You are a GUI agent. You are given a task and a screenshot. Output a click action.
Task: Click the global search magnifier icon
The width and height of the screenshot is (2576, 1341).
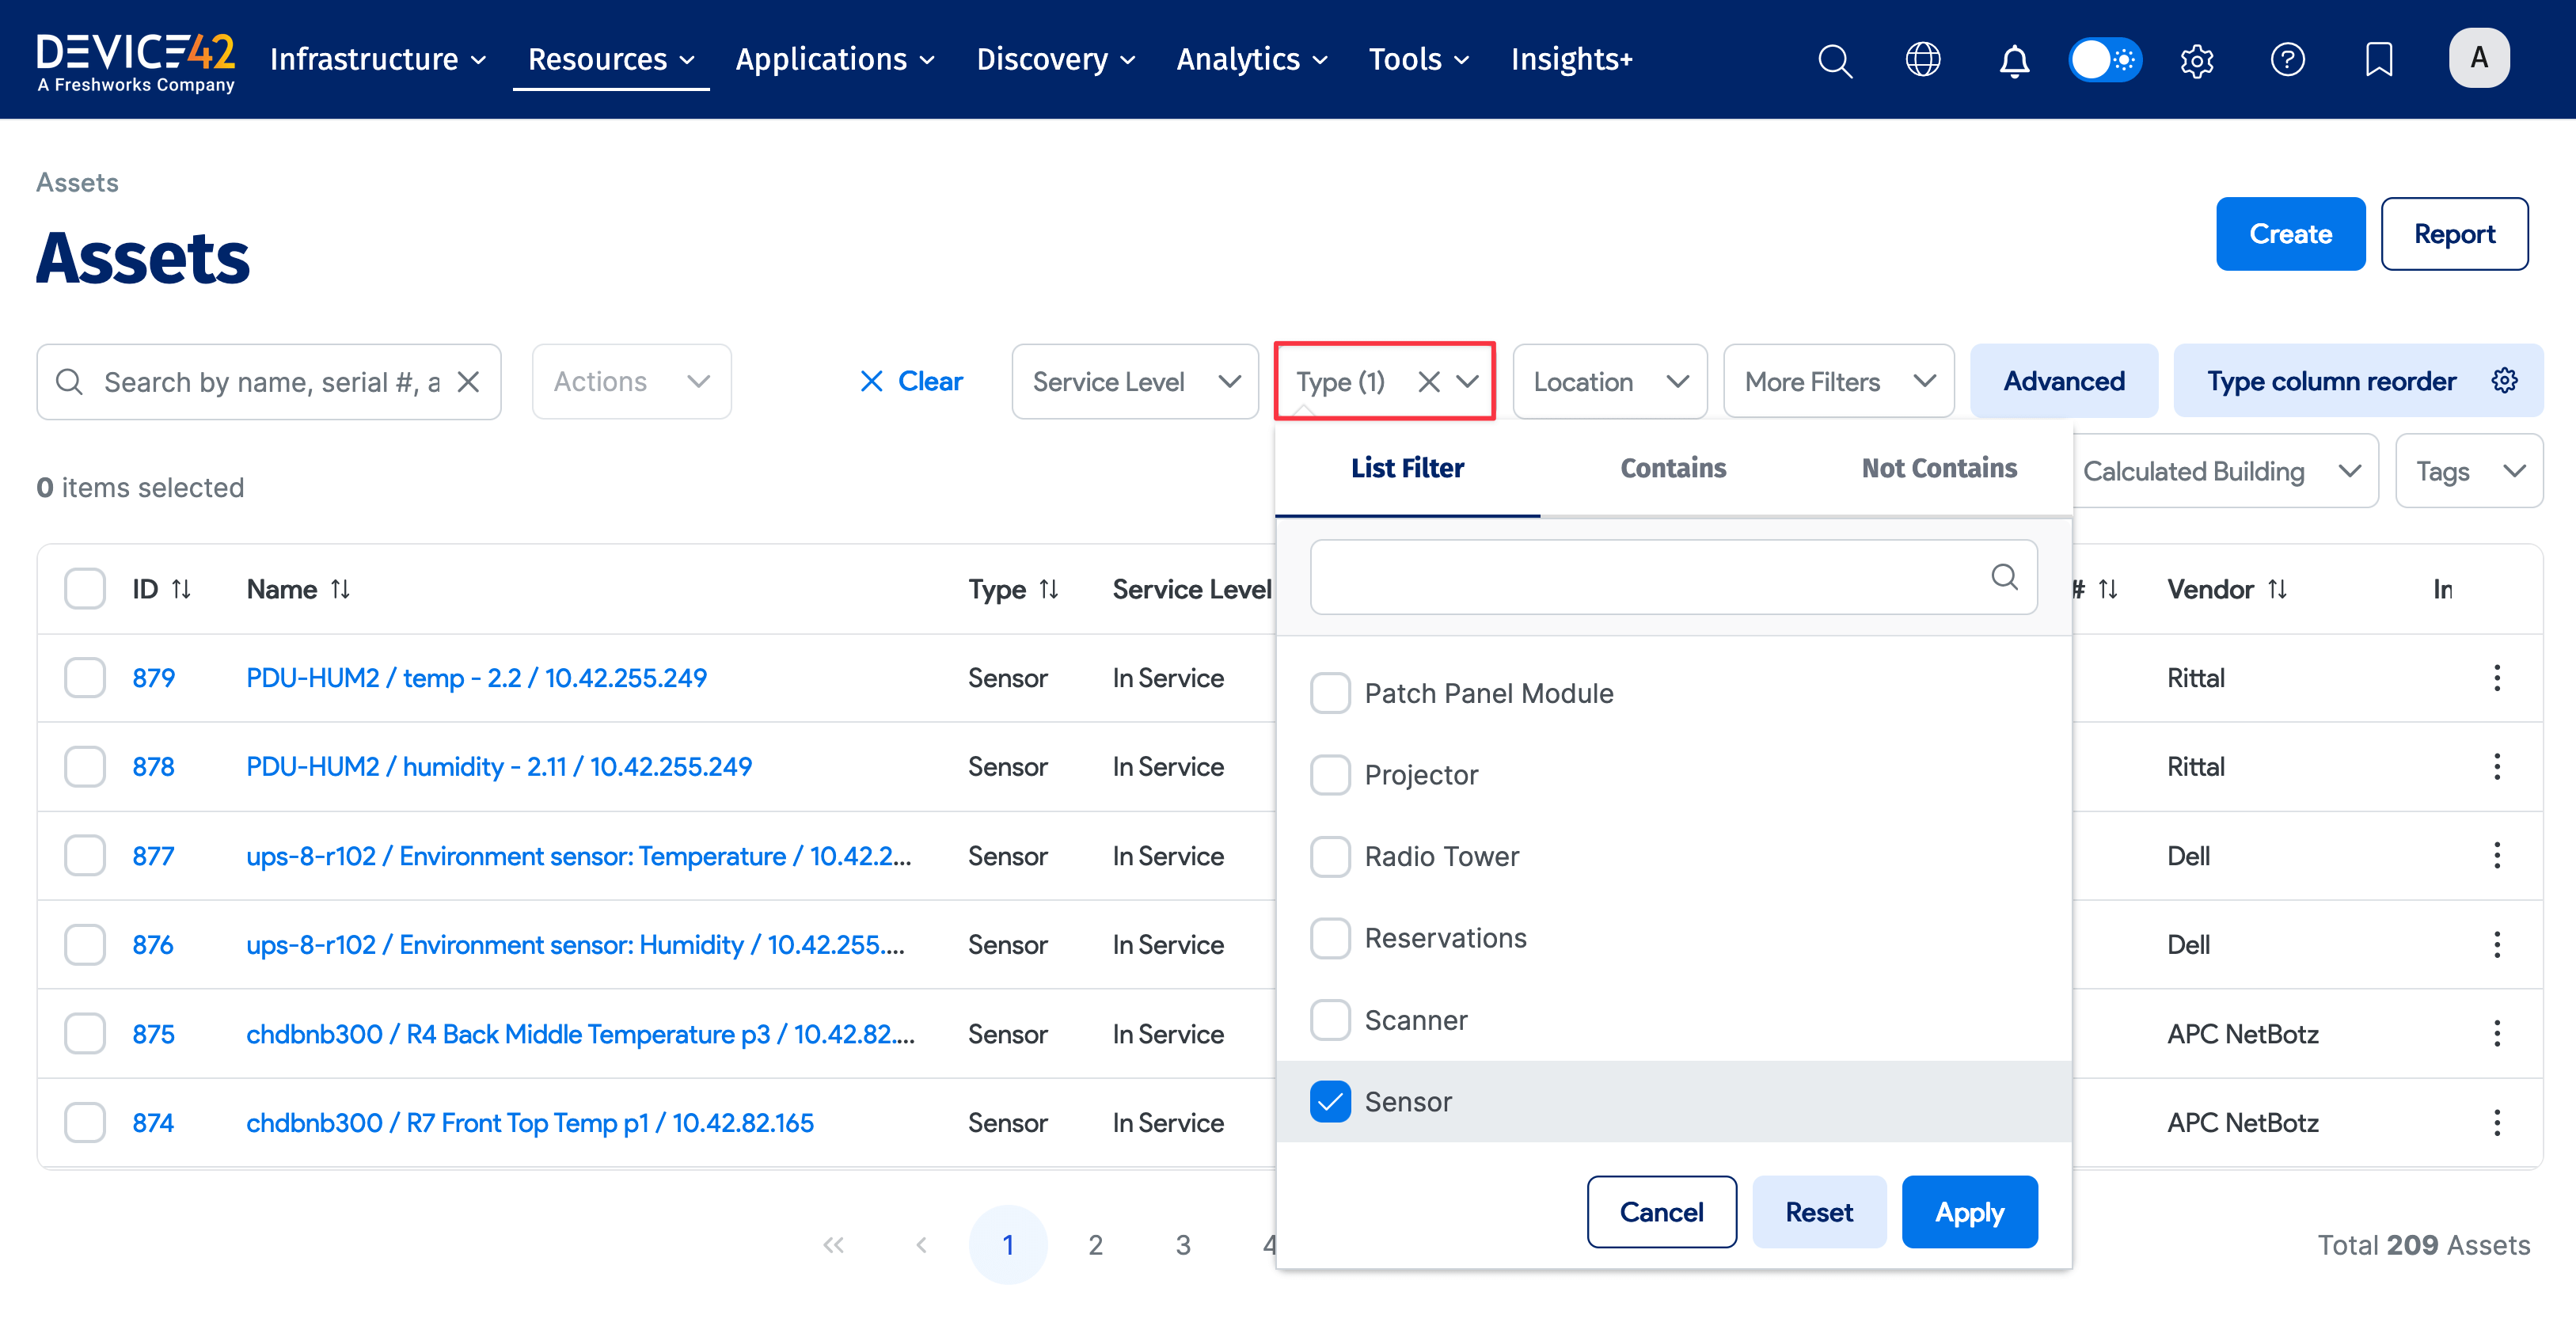[x=1834, y=60]
